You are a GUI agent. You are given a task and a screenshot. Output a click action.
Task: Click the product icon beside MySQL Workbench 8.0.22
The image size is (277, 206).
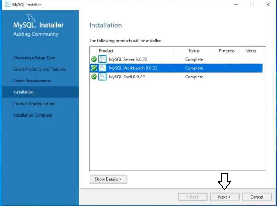102,68
